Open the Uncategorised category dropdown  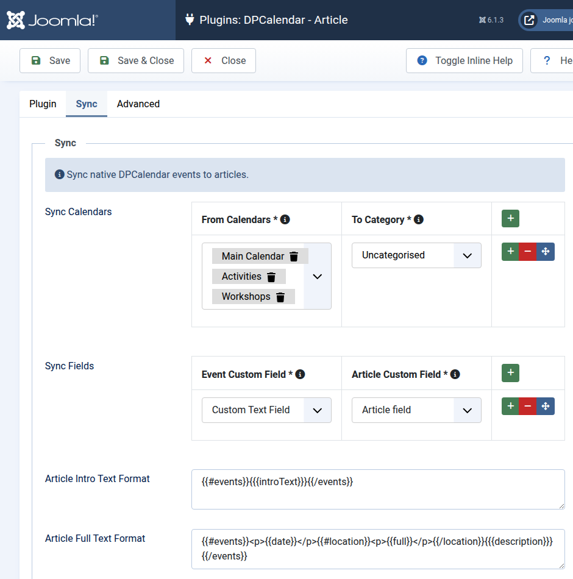(416, 255)
